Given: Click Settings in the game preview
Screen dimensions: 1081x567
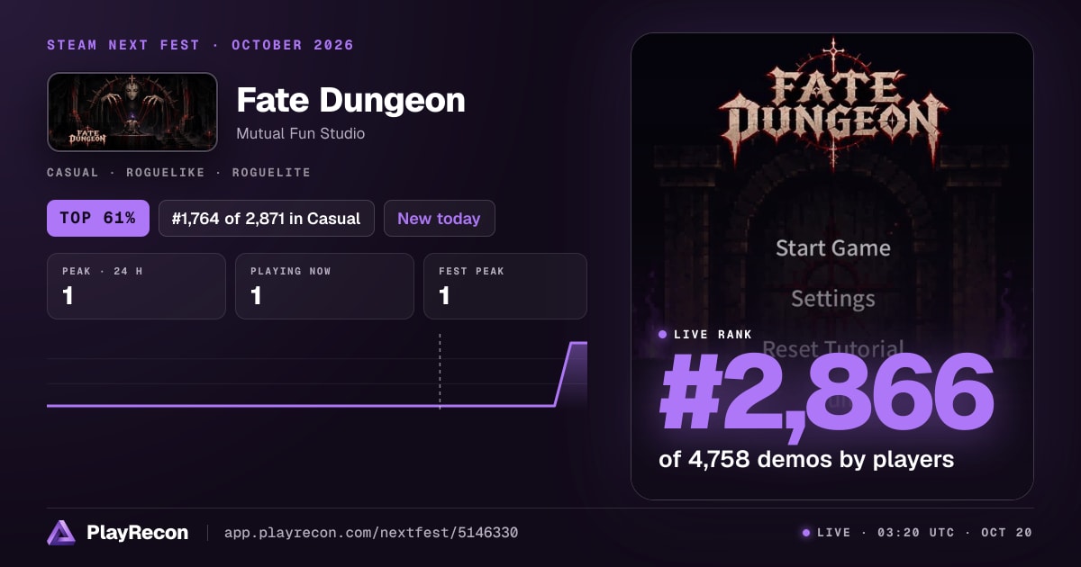Looking at the screenshot, I should (832, 298).
